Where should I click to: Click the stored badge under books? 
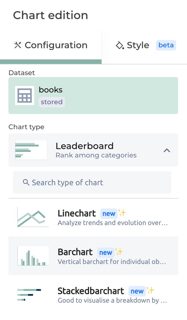[52, 102]
